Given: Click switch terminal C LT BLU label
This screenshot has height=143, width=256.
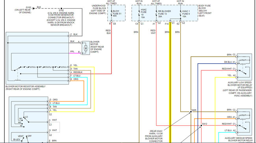Looking at the screenshot, I should click(x=54, y=103).
